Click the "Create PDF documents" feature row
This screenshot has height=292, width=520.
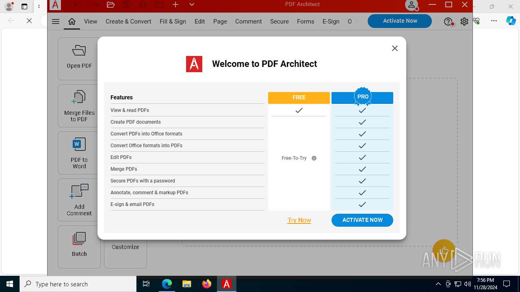[187, 122]
